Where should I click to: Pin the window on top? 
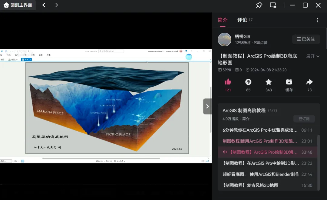tap(259, 5)
